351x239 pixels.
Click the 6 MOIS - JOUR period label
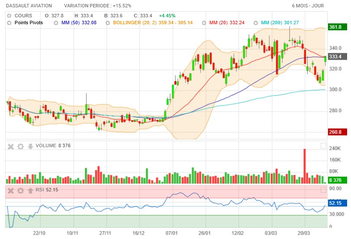tap(308, 6)
